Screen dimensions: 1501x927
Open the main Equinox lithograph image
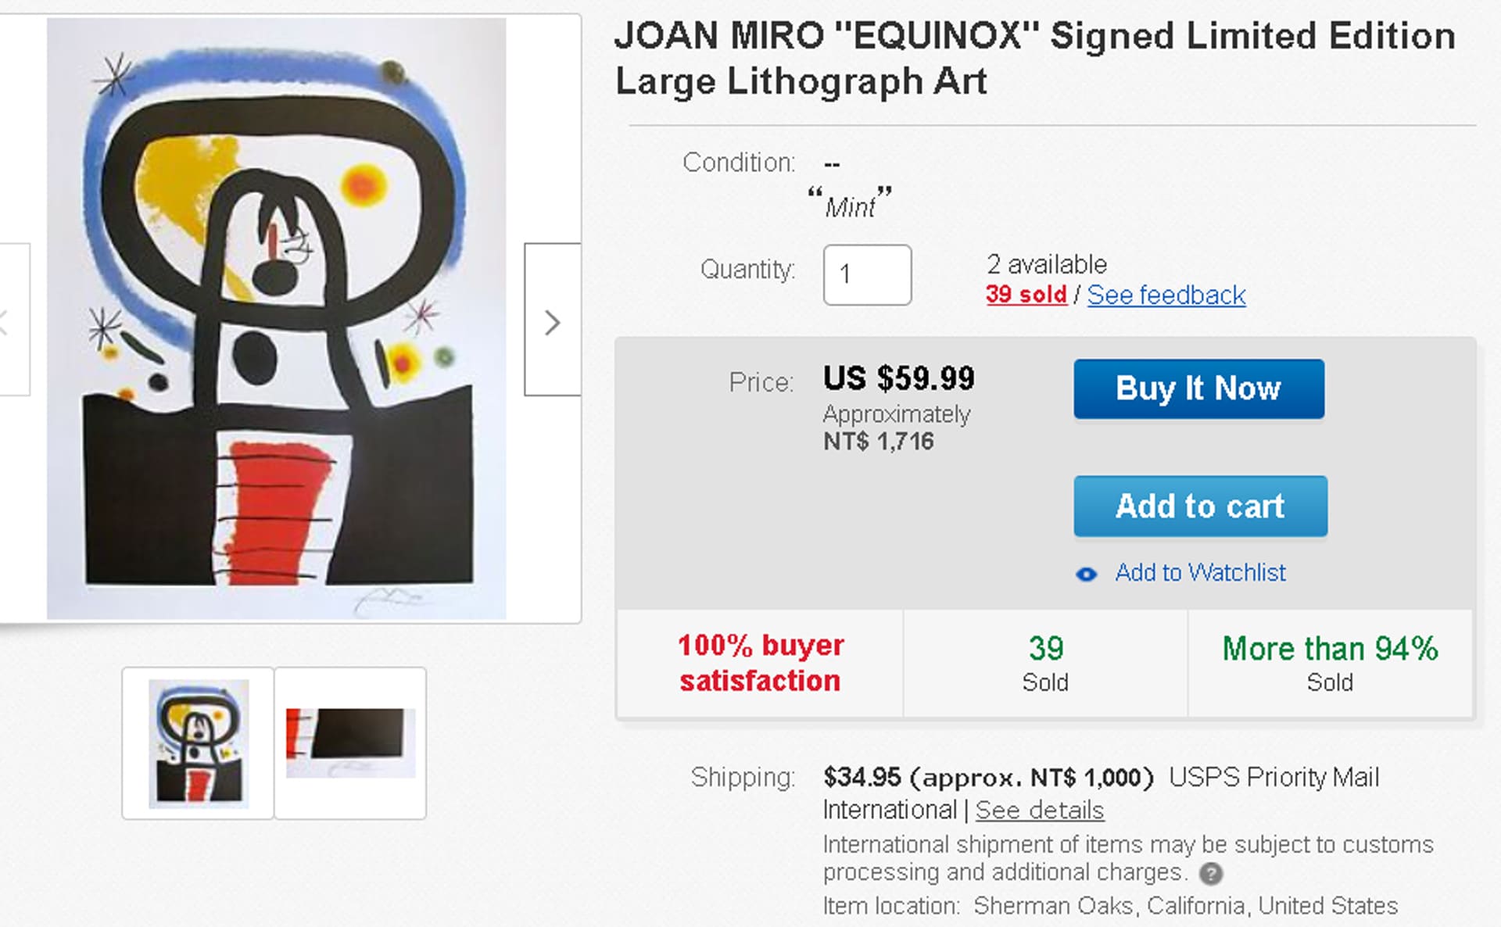(x=276, y=318)
